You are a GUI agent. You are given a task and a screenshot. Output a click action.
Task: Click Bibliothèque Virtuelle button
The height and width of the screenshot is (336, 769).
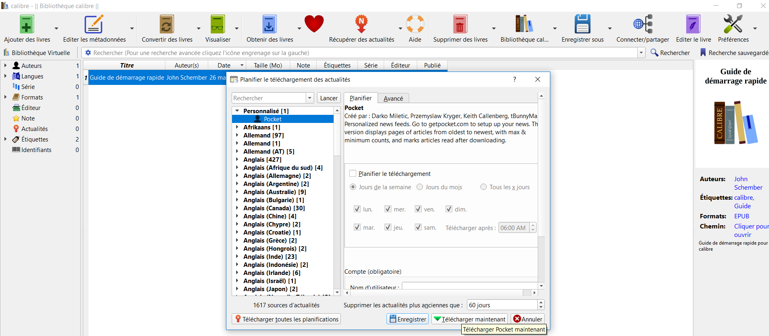(x=37, y=53)
